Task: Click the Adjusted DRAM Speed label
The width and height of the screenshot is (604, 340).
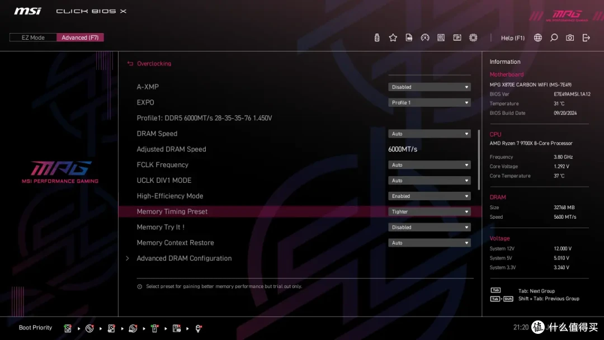Action: 172,149
